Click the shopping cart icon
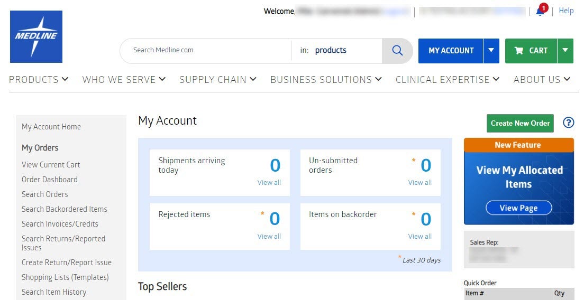The height and width of the screenshot is (300, 584). 519,51
